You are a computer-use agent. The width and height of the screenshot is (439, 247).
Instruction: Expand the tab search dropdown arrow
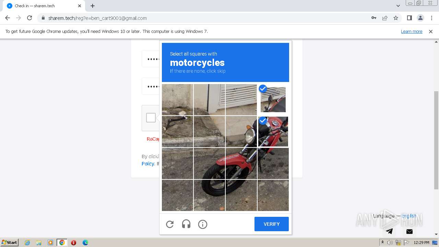tap(398, 6)
